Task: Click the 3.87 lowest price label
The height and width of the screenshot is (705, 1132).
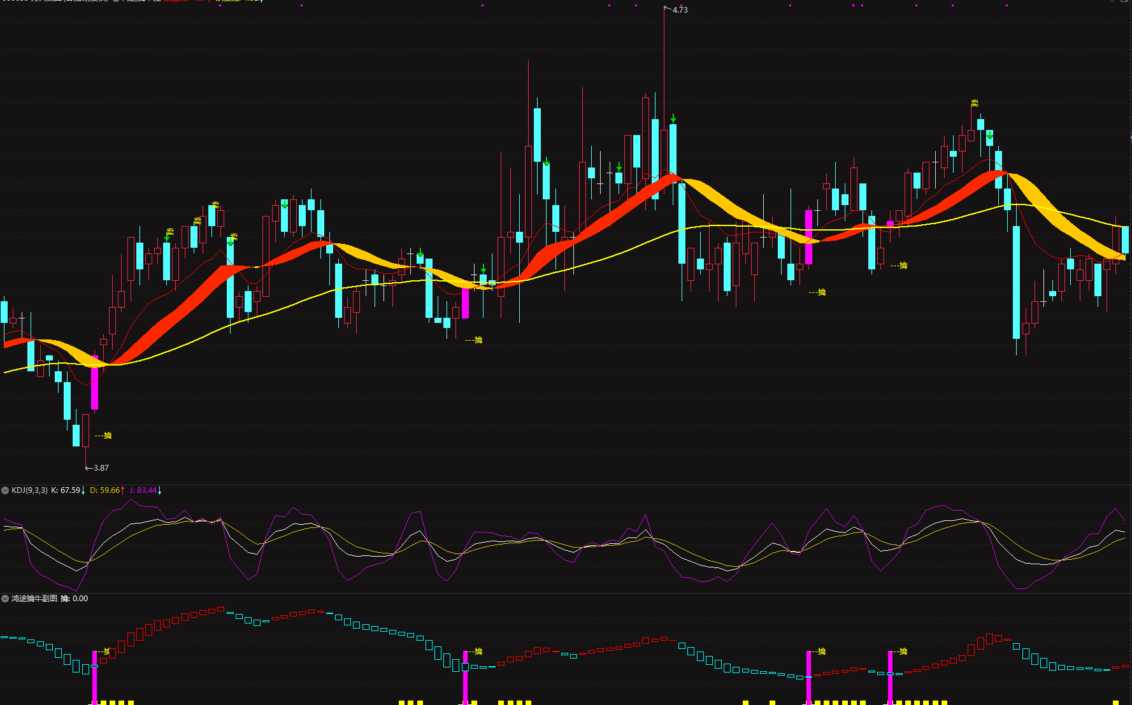Action: (x=101, y=468)
